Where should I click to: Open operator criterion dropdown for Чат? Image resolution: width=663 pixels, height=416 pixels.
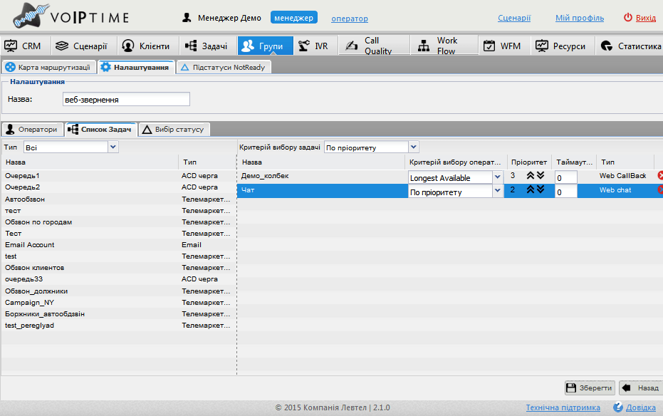498,192
